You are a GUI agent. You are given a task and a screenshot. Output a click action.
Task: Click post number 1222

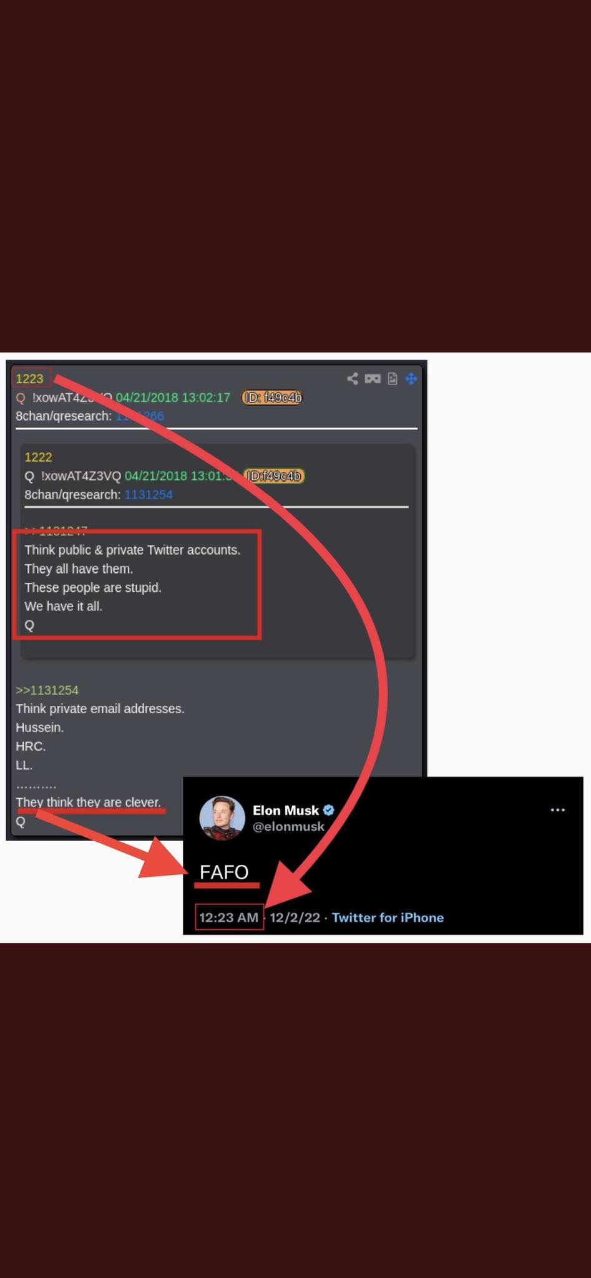[x=38, y=457]
